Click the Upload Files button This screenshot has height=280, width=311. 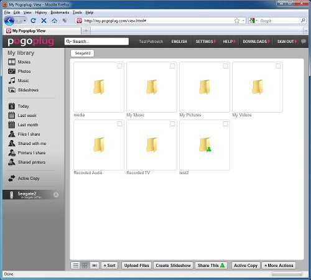tap(137, 266)
